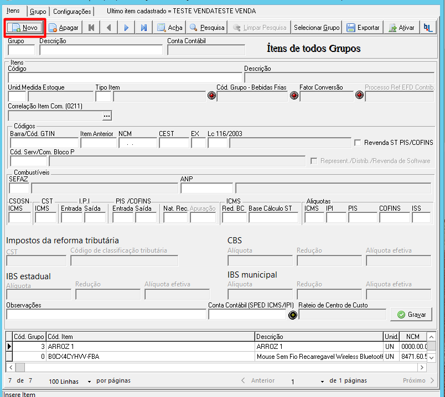Click the Selecionar Grupo button
This screenshot has width=445, height=397.
pyautogui.click(x=317, y=28)
